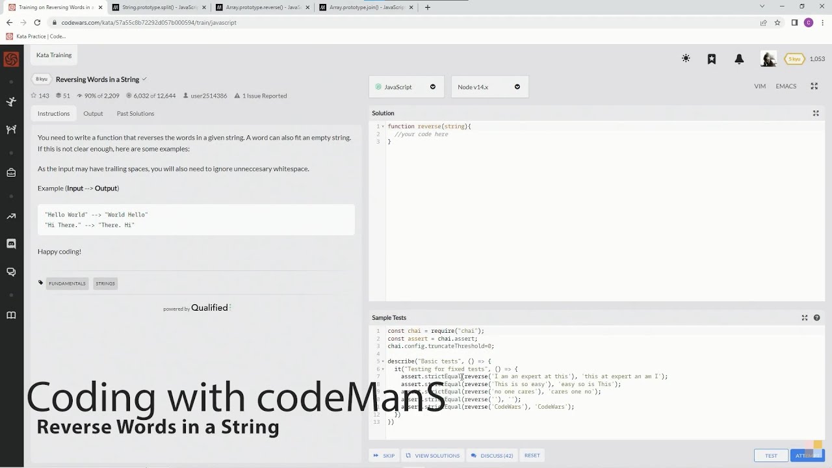The image size is (832, 468).
Task: Open the Codewars logo home icon
Action: [x=11, y=59]
